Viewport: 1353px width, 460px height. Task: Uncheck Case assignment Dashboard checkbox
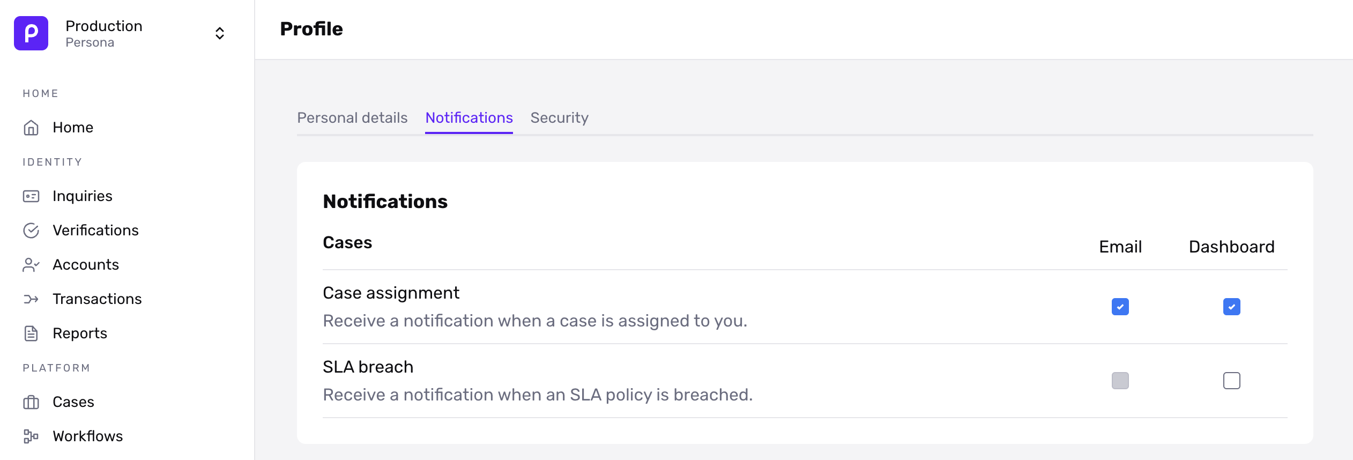coord(1231,307)
